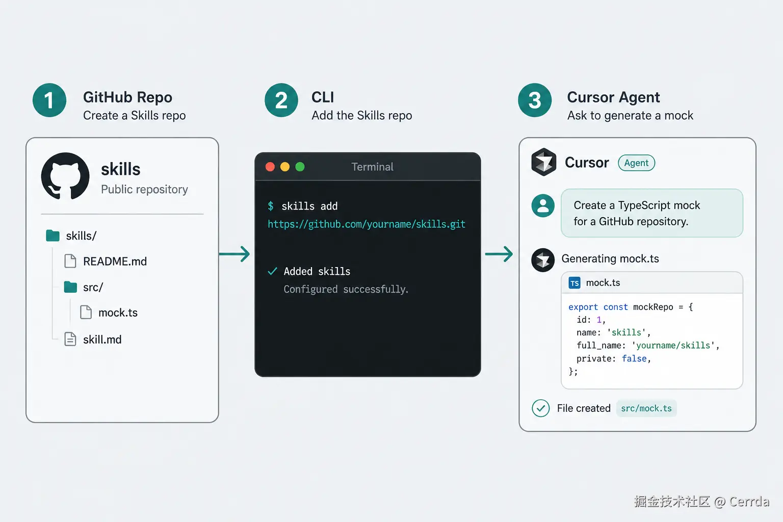Click the '$ skills add' command line

coord(303,206)
